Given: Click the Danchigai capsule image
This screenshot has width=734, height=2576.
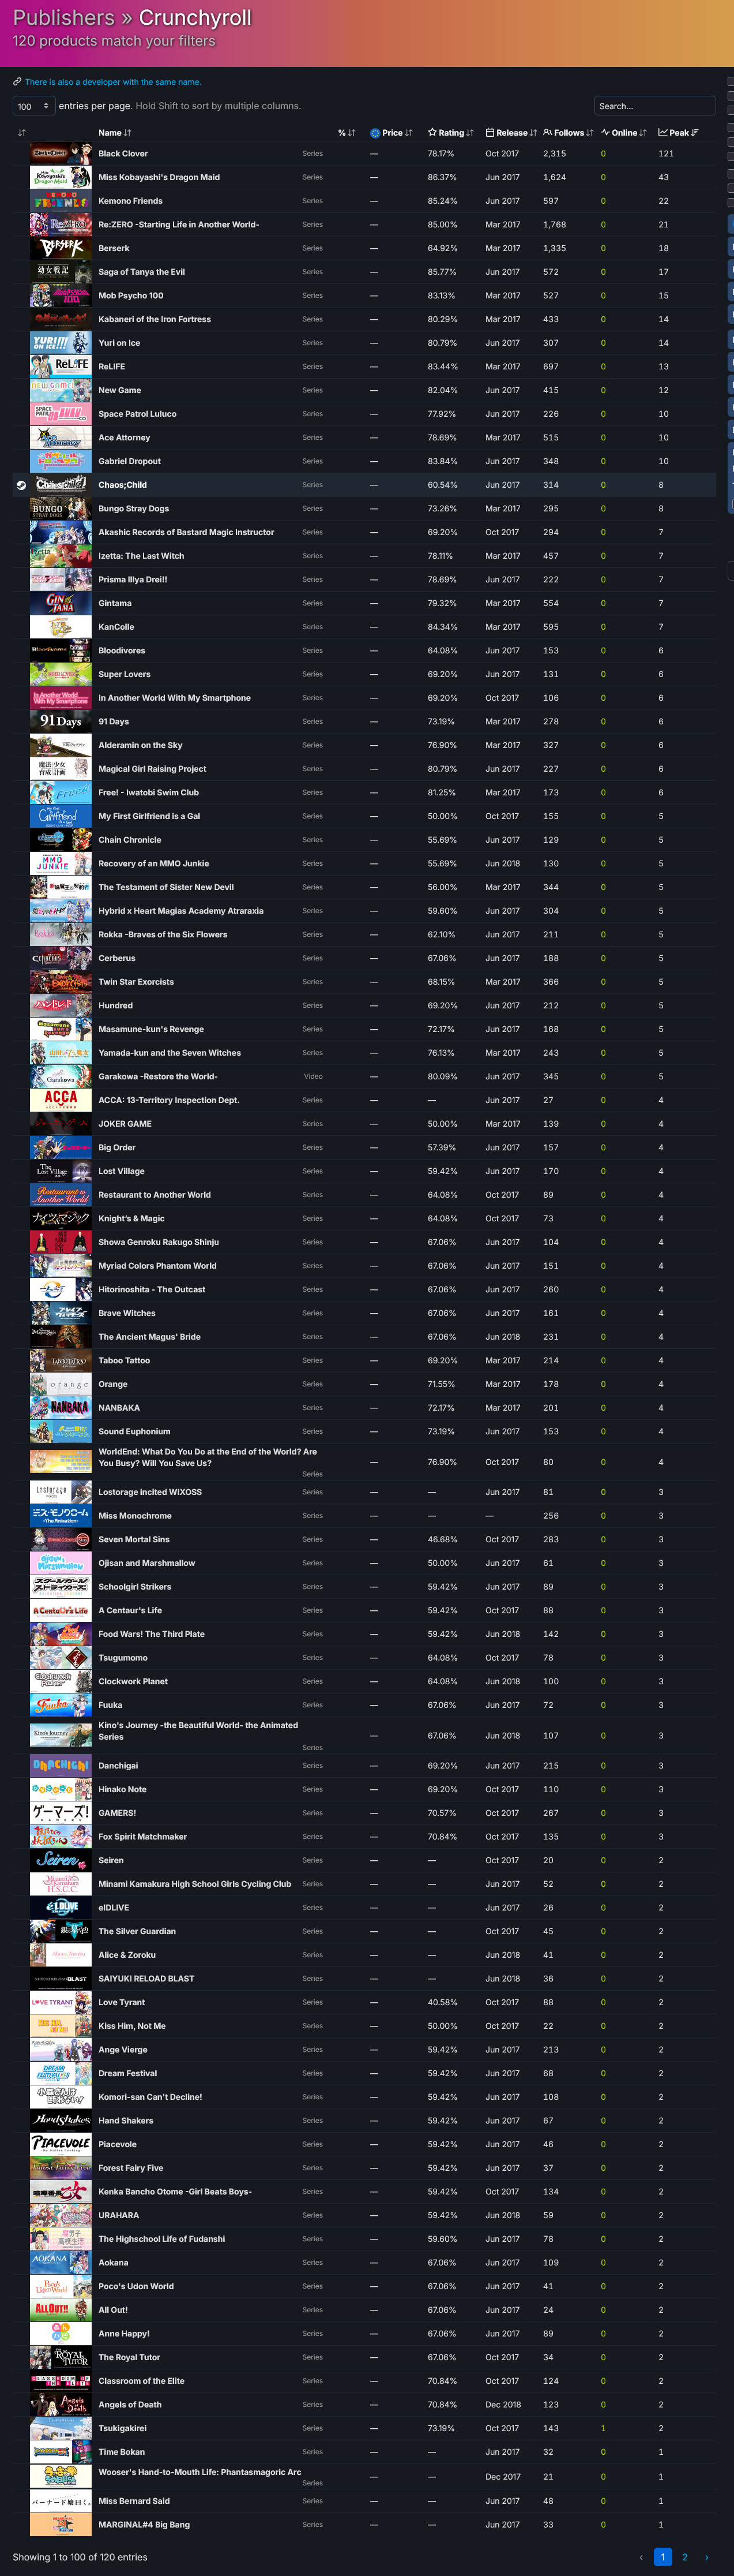Looking at the screenshot, I should tap(61, 1766).
